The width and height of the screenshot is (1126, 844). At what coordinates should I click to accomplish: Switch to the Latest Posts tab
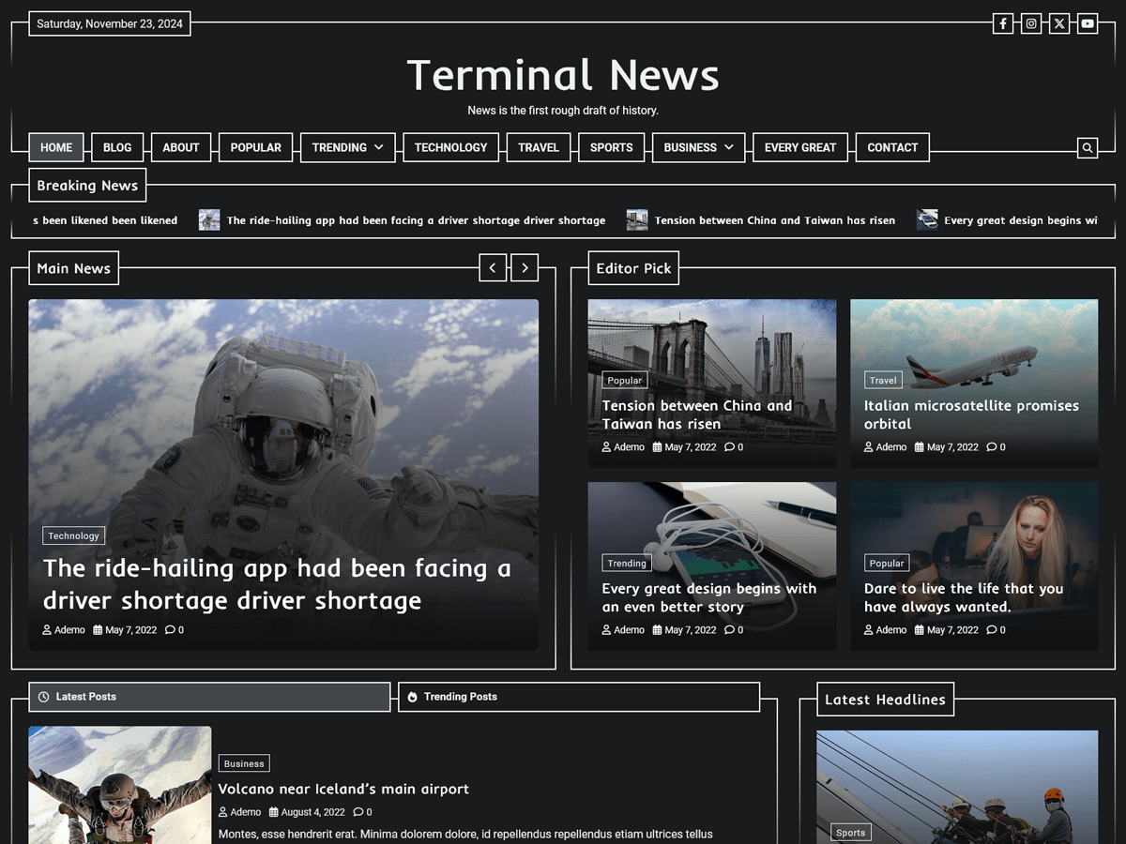coord(209,697)
